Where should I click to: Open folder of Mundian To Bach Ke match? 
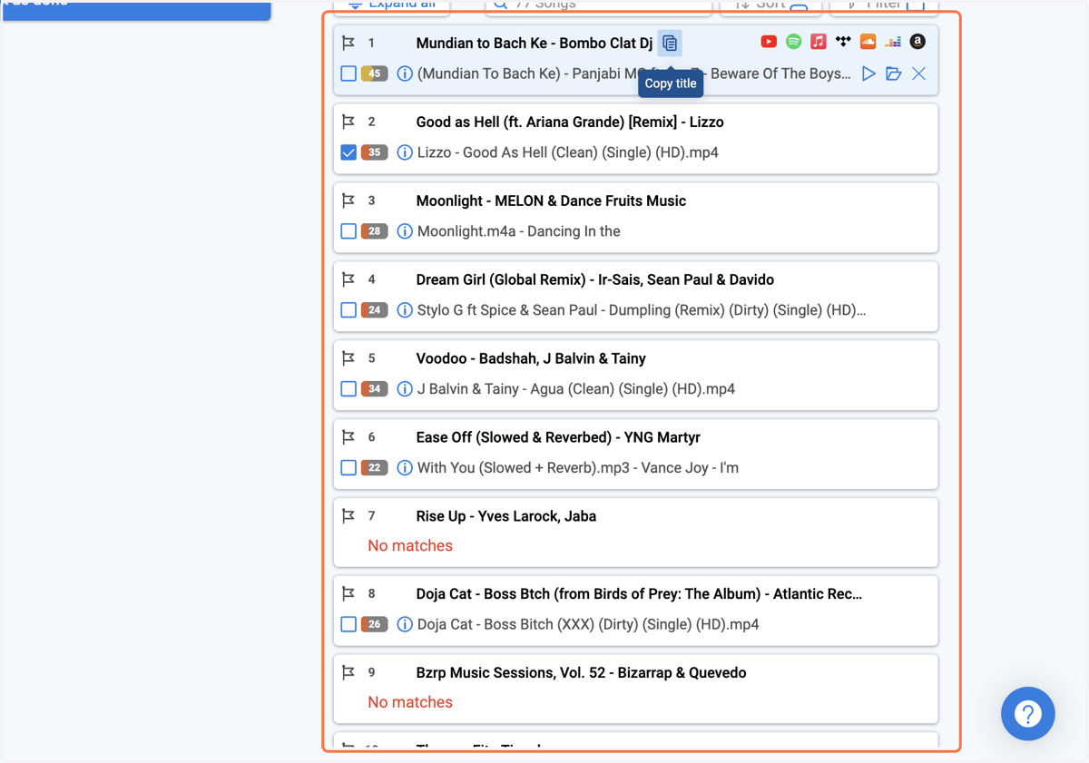(894, 73)
